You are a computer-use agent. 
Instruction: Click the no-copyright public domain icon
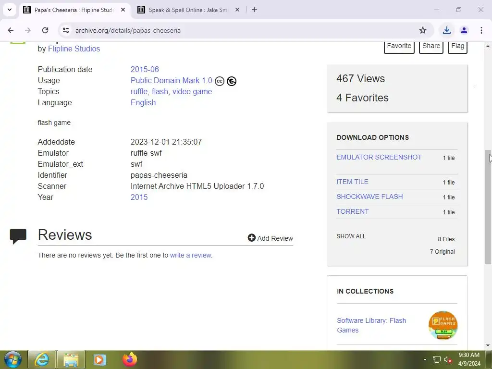click(232, 81)
